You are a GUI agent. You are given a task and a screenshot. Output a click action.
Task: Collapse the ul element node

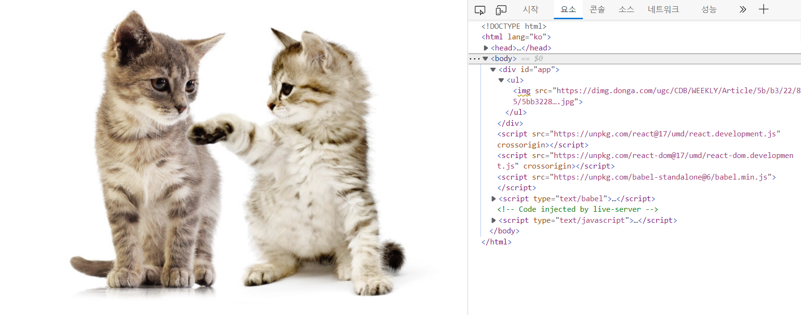click(501, 80)
